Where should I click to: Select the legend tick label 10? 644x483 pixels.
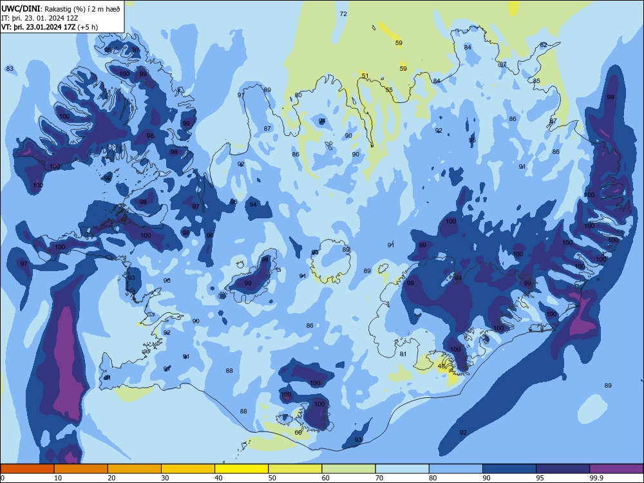click(x=58, y=478)
